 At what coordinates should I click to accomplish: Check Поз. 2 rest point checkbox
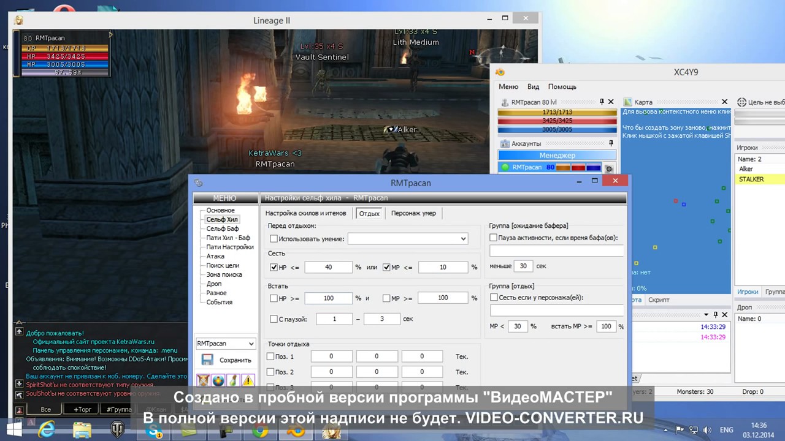(x=270, y=372)
